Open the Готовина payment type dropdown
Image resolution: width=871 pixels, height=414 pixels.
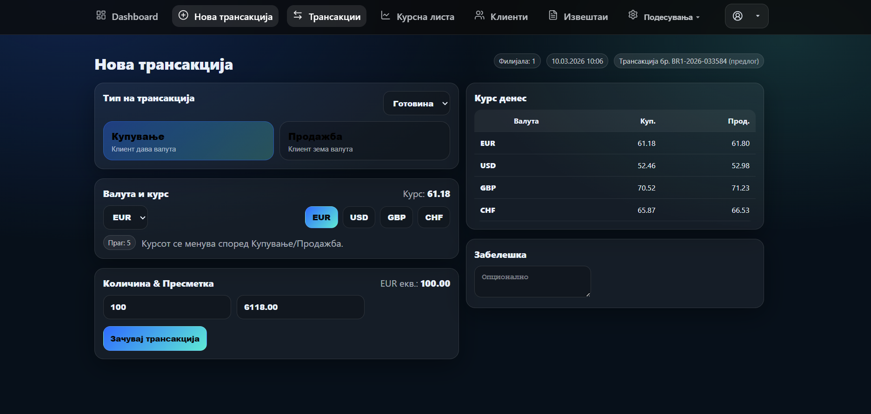(416, 104)
